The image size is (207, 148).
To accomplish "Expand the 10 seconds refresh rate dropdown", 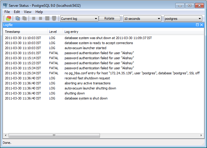I will click(142, 19).
